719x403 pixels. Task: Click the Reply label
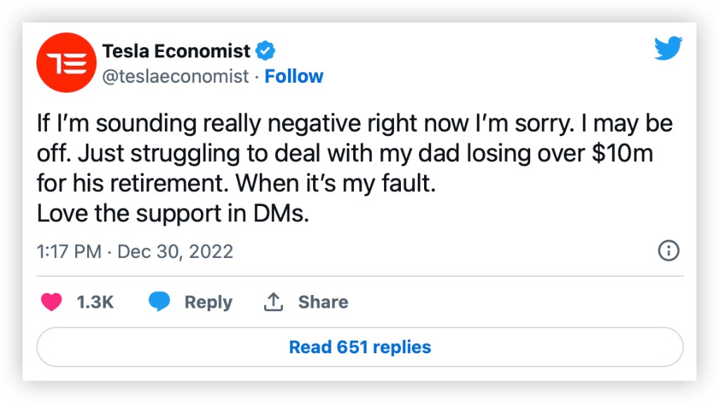coord(208,302)
